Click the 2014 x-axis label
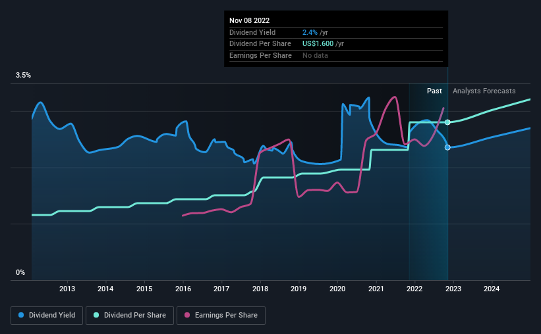Screen dimensions: 541x334 point(105,289)
